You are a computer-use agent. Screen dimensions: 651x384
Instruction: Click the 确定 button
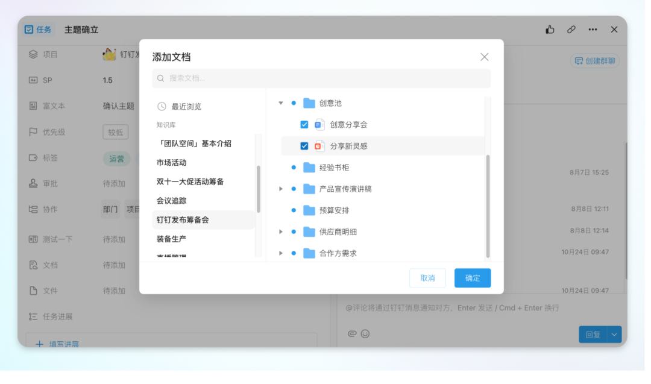click(473, 278)
